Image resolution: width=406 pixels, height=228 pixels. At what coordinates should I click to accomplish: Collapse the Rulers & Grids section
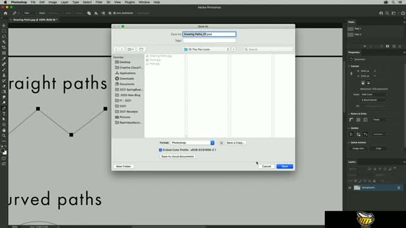coord(349,114)
